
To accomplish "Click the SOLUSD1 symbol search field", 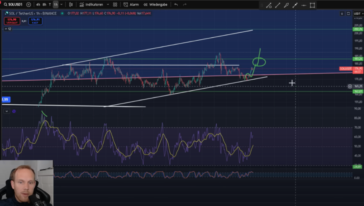I will (x=13, y=5).
